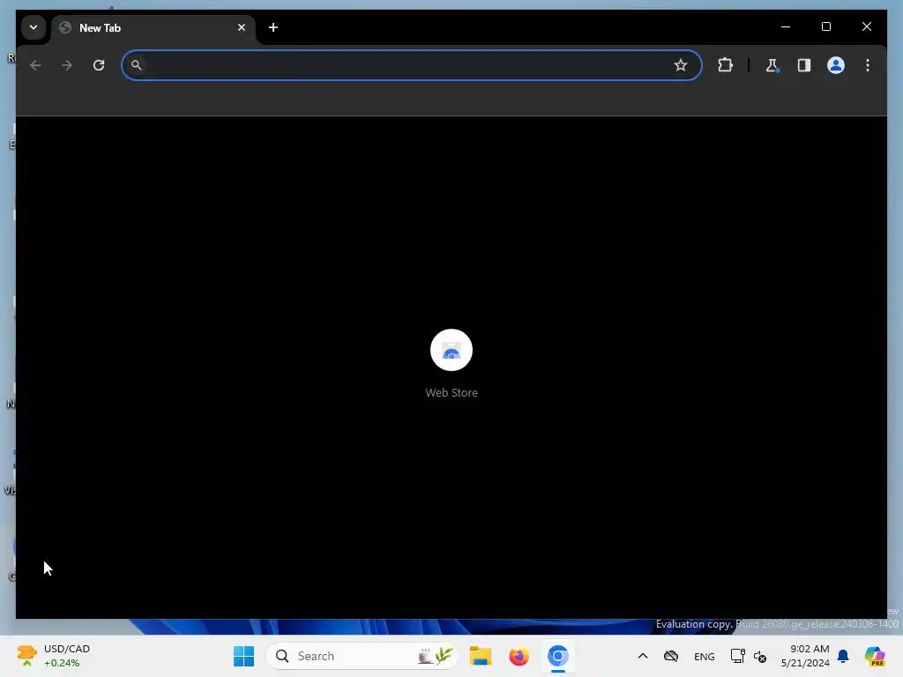
Task: Open clock showing 9:02 AM
Action: click(805, 656)
